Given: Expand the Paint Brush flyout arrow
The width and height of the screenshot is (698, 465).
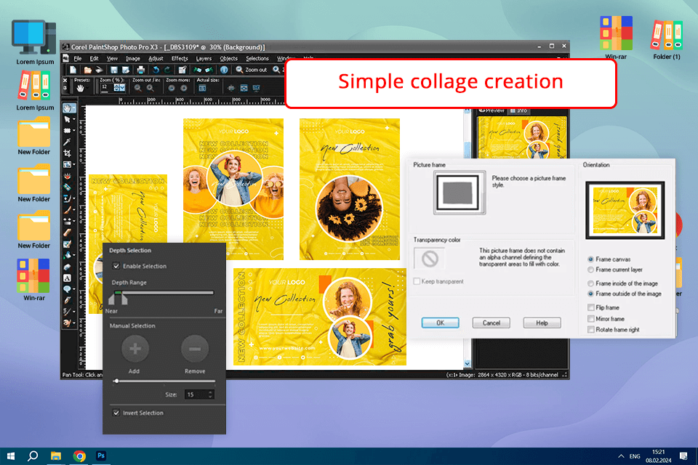Looking at the screenshot, I should [x=74, y=210].
